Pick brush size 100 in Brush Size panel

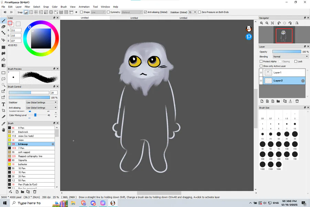[287, 144]
